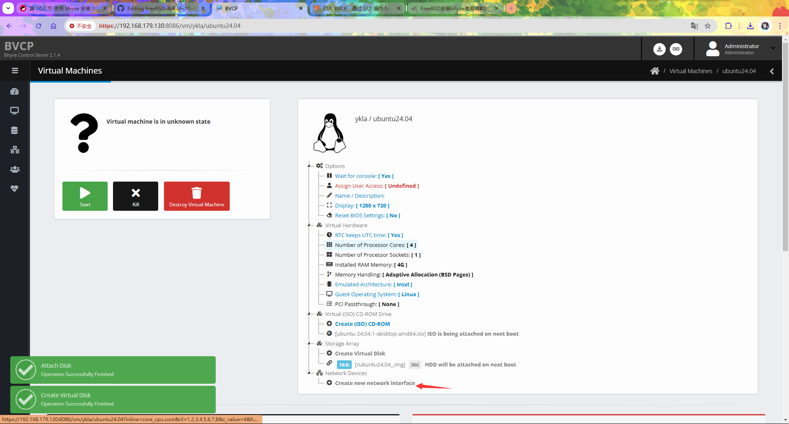Open the network sidebar icon

point(15,150)
